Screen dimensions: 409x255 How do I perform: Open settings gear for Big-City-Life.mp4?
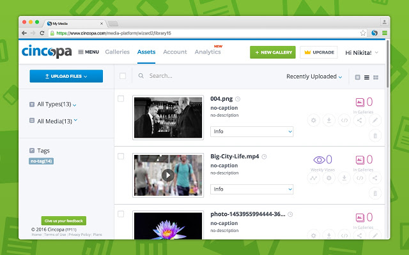[329, 178]
